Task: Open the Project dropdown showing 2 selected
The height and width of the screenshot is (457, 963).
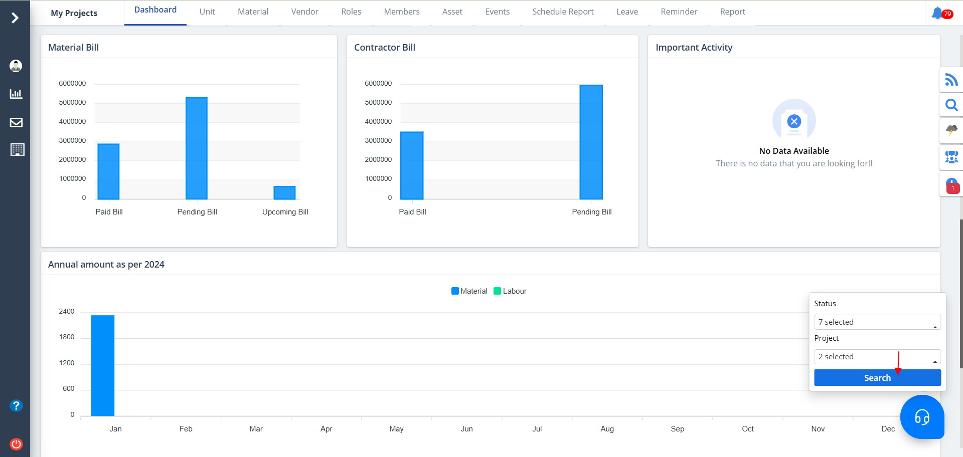Action: pos(877,357)
